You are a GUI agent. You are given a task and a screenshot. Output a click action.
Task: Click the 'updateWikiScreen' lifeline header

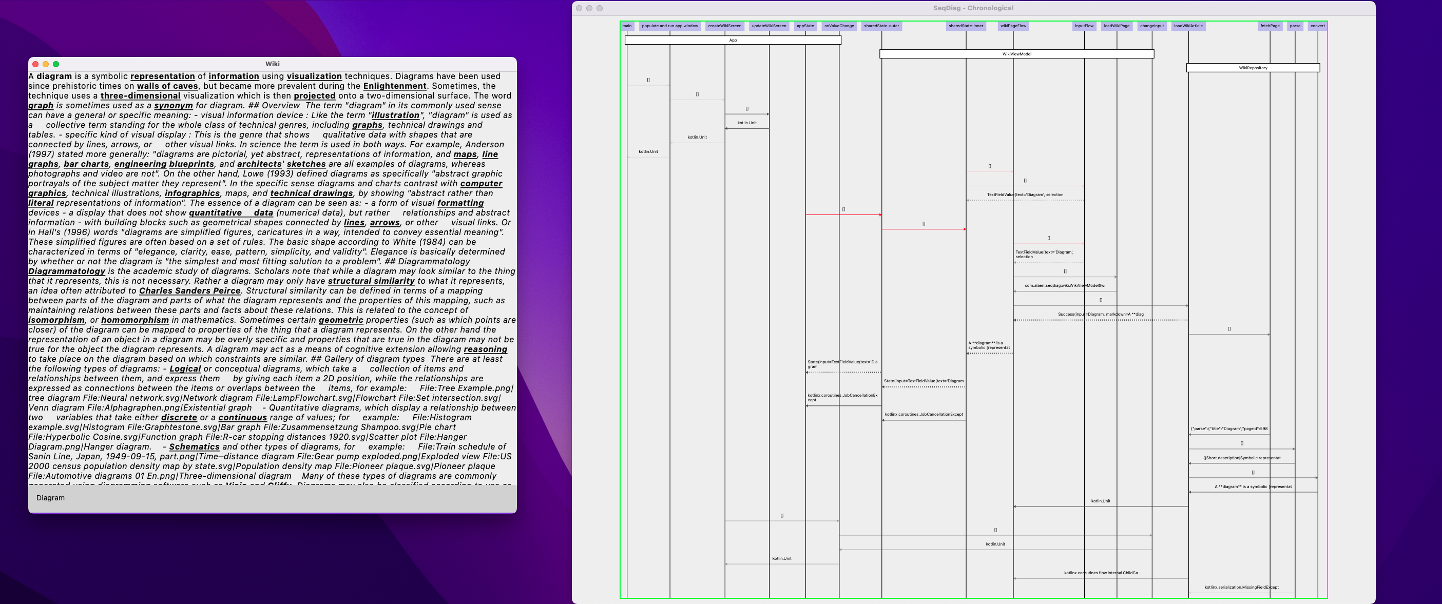point(769,26)
